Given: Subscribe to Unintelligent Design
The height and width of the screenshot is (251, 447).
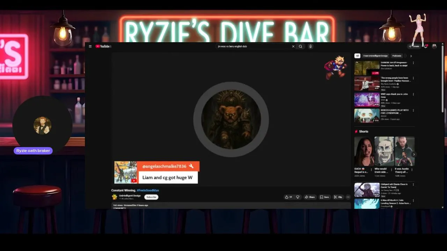Looking at the screenshot, I should tap(151, 197).
